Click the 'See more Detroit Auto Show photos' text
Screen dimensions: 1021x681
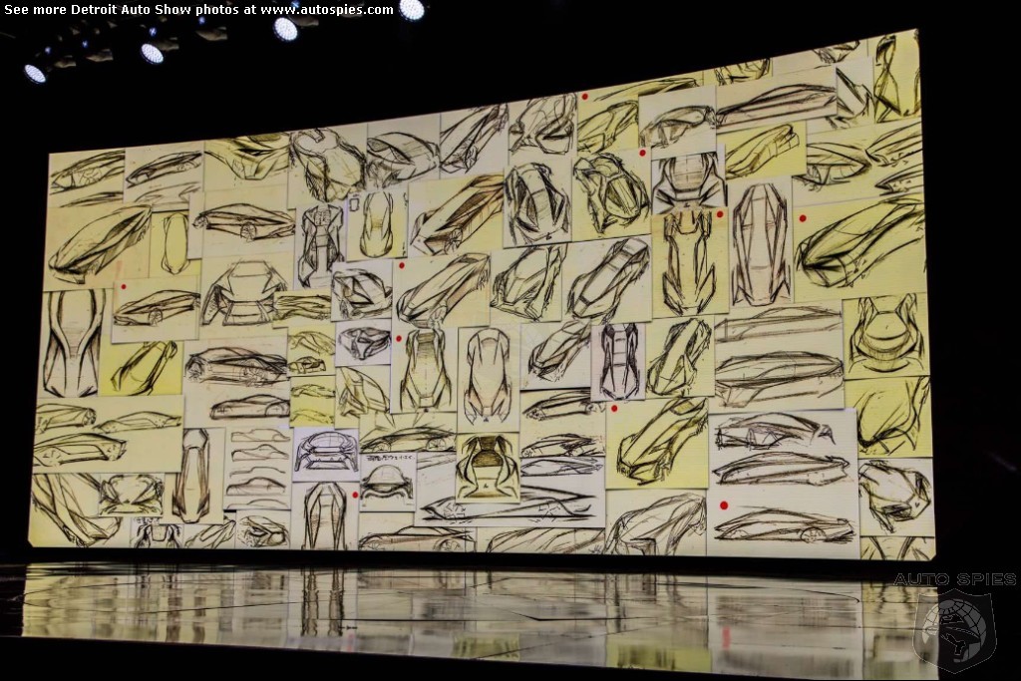tap(123, 10)
